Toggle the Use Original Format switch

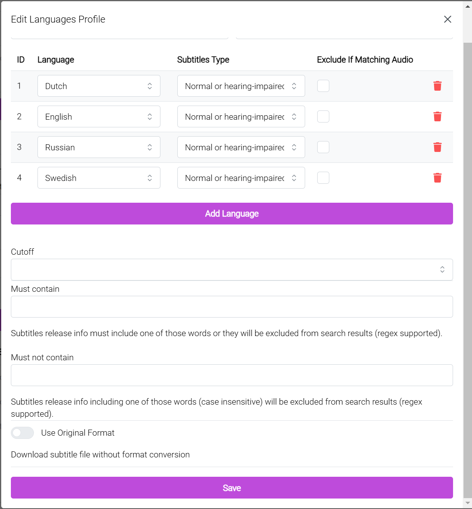click(23, 433)
